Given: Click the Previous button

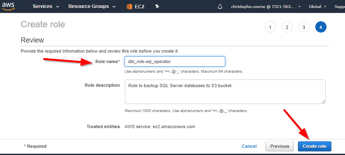Looking at the screenshot, I should [280, 146].
